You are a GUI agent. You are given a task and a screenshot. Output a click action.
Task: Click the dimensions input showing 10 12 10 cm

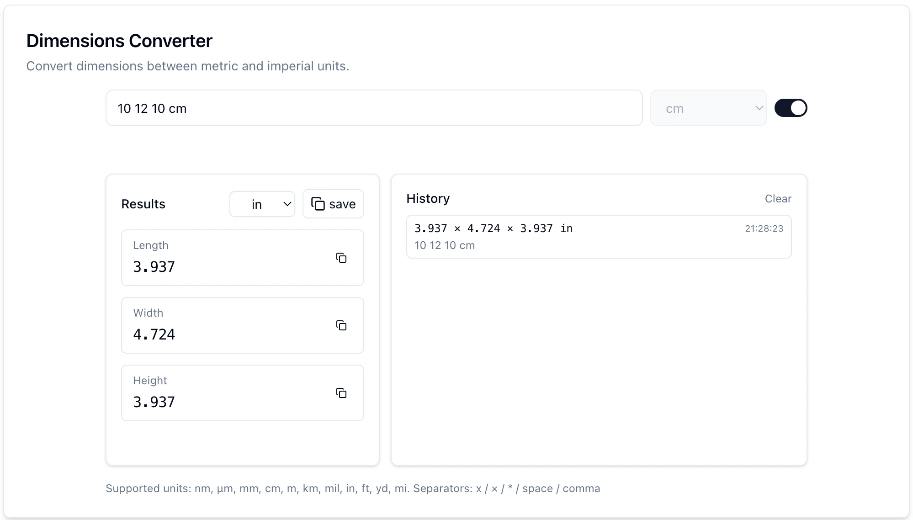pos(374,108)
